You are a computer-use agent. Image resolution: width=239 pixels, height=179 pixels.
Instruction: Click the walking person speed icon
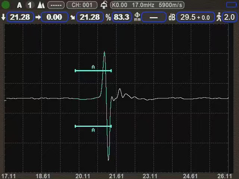pos(219,17)
